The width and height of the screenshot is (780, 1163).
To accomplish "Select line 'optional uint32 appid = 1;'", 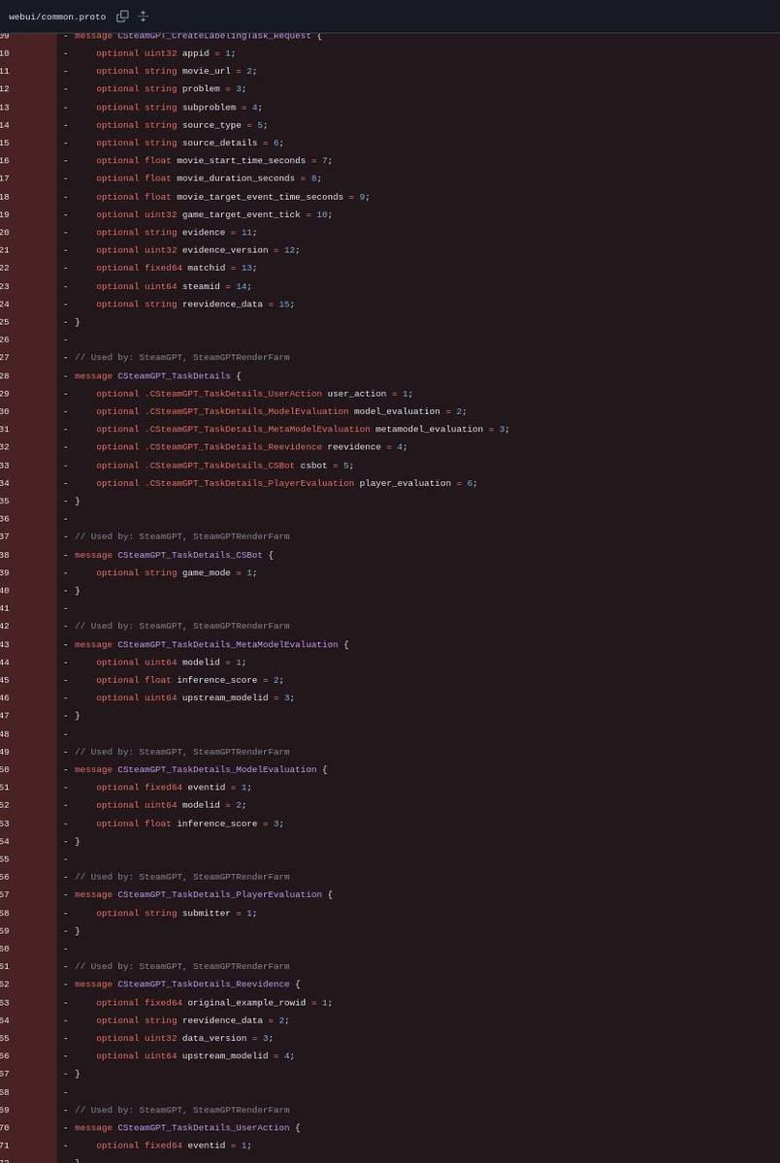I will point(166,53).
